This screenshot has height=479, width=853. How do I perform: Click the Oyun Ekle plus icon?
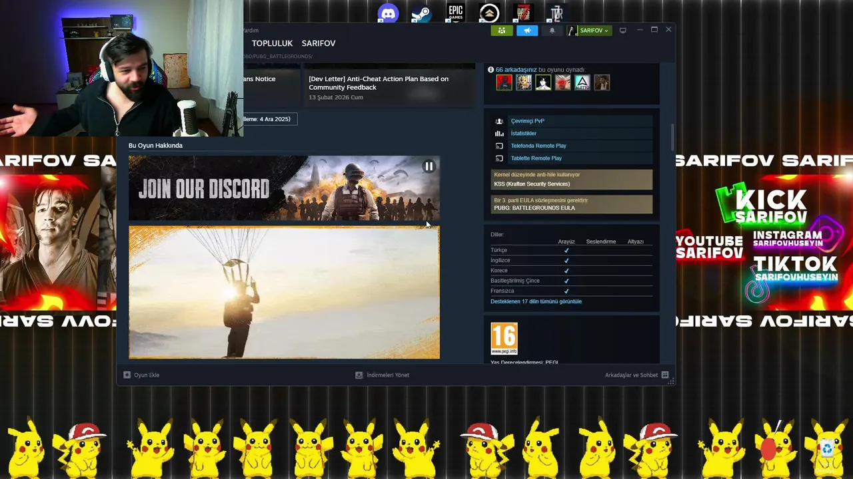pos(127,375)
